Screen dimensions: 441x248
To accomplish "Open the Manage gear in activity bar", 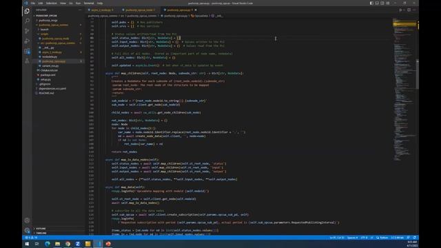I will pos(27,230).
